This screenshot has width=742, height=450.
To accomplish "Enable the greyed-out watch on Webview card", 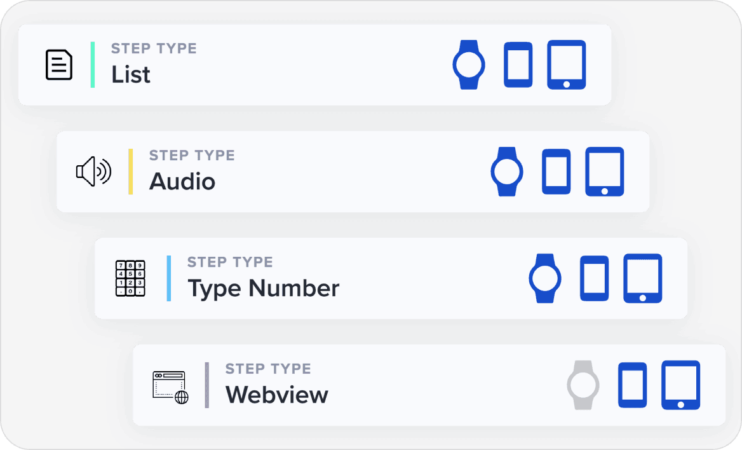I will (583, 385).
